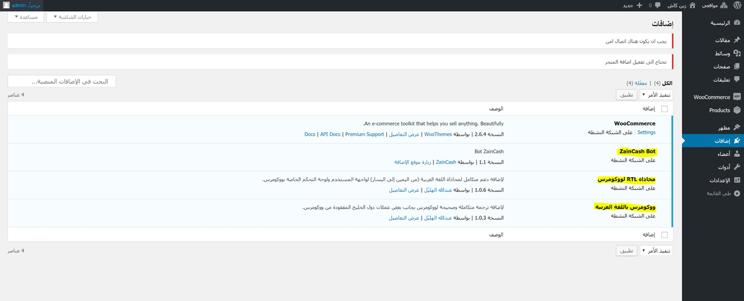Viewport: 744px width, 301px height.
Task: Click the Comments (تعليقات) sidebar icon
Action: pos(737,79)
